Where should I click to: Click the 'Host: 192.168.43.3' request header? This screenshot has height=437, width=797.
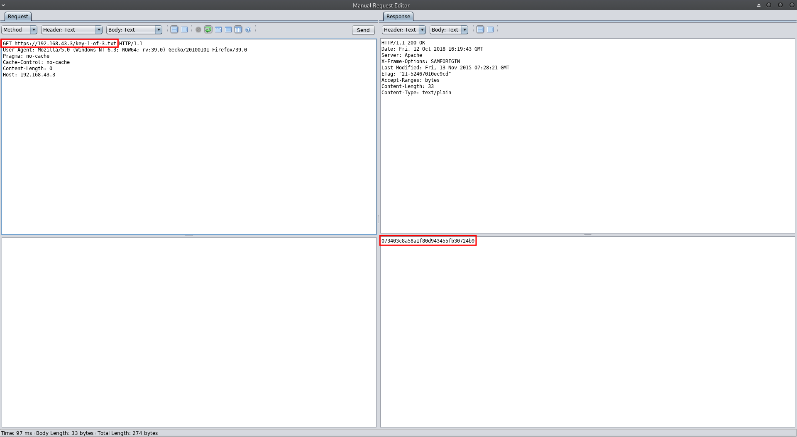(x=29, y=75)
